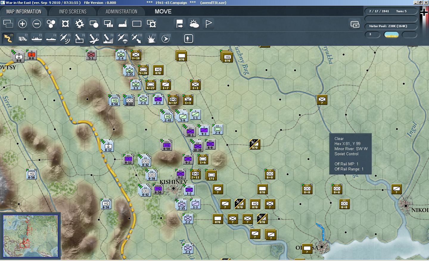Image resolution: width=429 pixels, height=261 pixels.
Task: Click the gear cog toolbar icon
Action: pyautogui.click(x=80, y=24)
